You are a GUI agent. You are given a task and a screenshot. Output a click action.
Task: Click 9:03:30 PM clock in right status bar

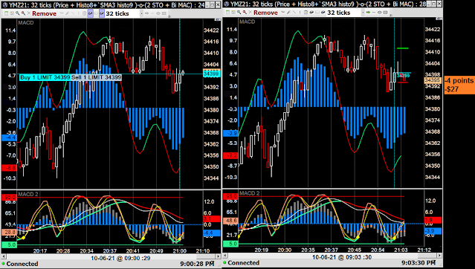(419, 262)
